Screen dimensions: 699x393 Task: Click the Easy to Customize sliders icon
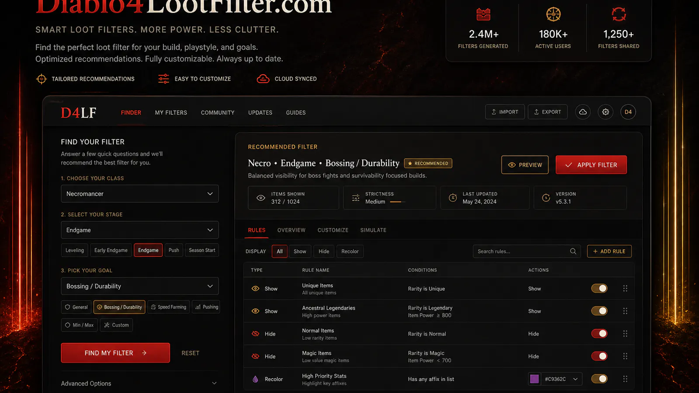(x=163, y=79)
